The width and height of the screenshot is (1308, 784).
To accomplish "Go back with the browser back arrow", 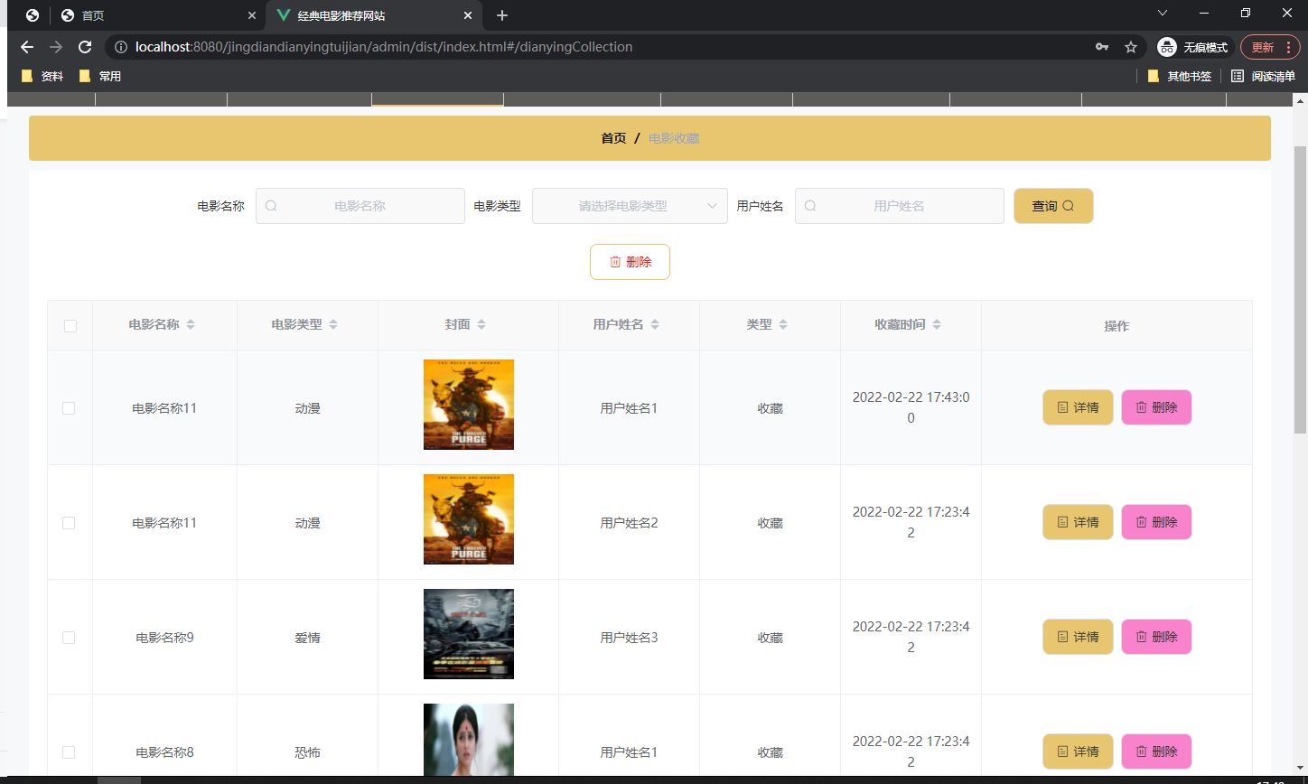I will [27, 47].
